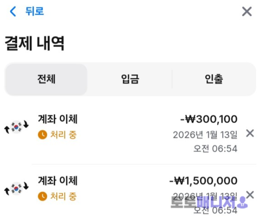Tap the orange clock icon on first transfer
262x222 pixels.
click(43, 135)
